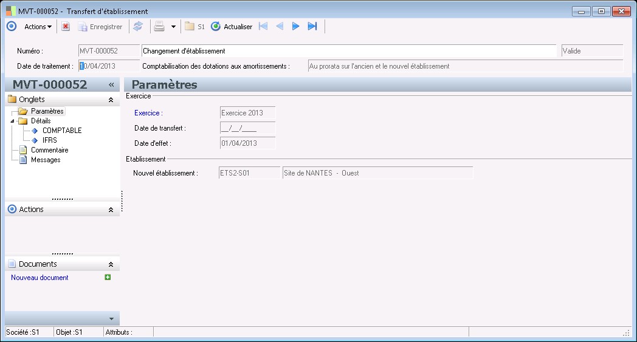Go to first record arrow
Image resolution: width=637 pixels, height=342 pixels.
point(263,26)
